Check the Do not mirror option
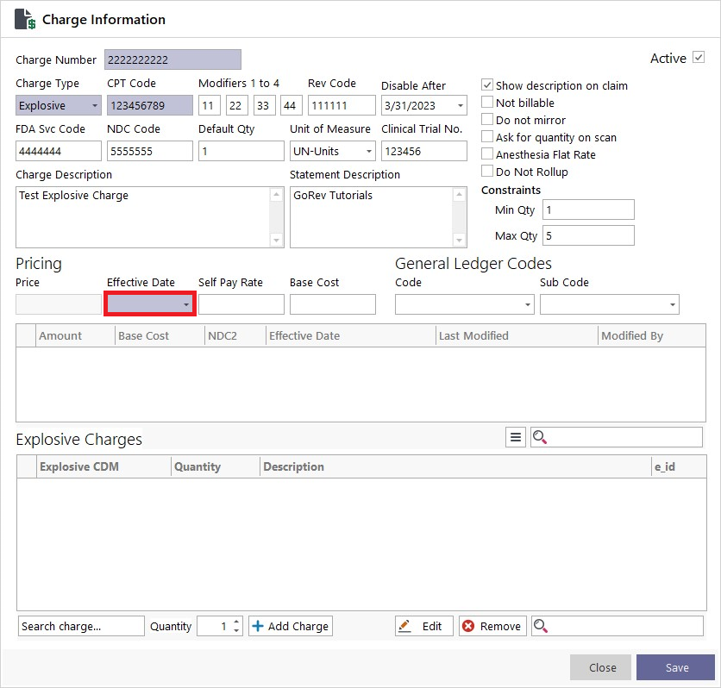721x688 pixels. [487, 120]
